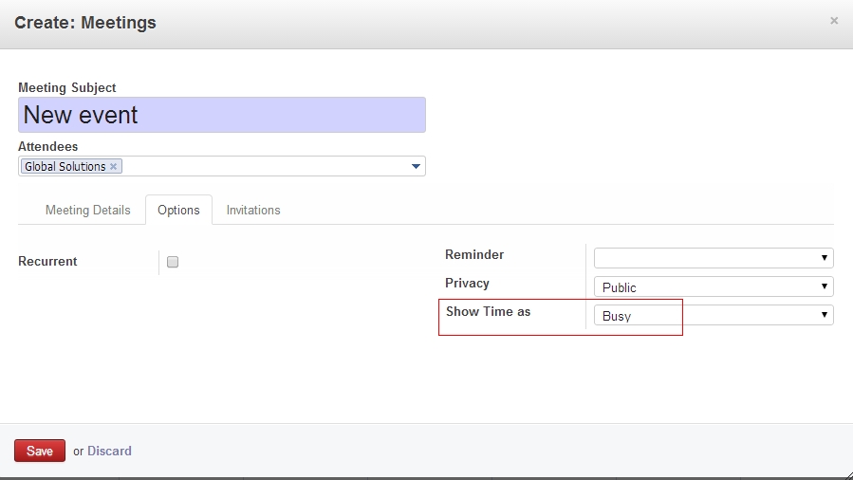Click the Meeting Subject input field
This screenshot has width=853, height=480.
pyautogui.click(x=222, y=115)
